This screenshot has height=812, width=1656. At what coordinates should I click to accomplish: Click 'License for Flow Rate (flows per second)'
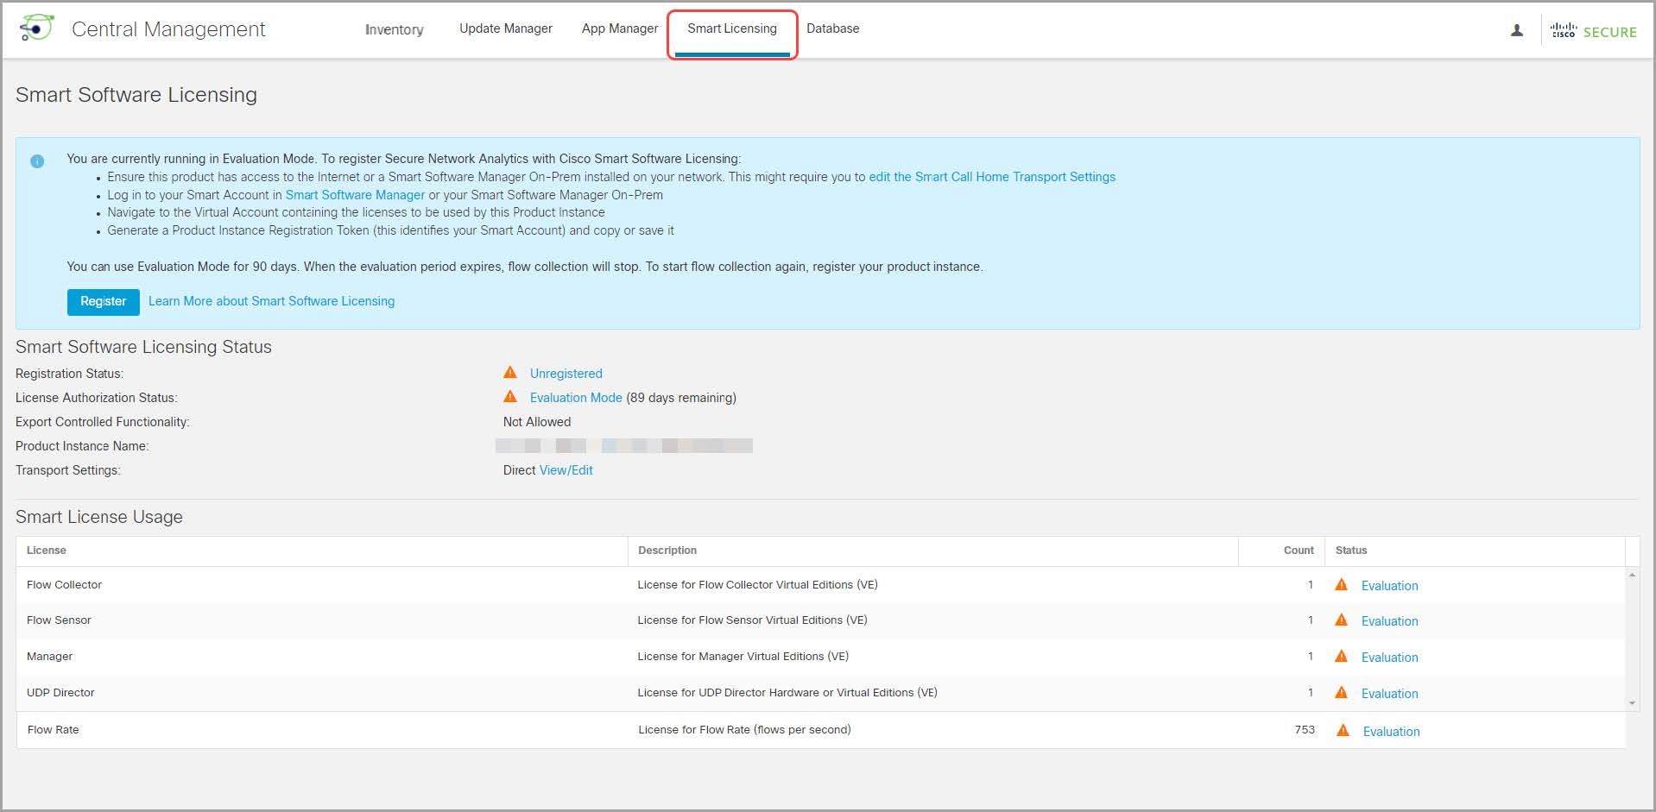(744, 730)
